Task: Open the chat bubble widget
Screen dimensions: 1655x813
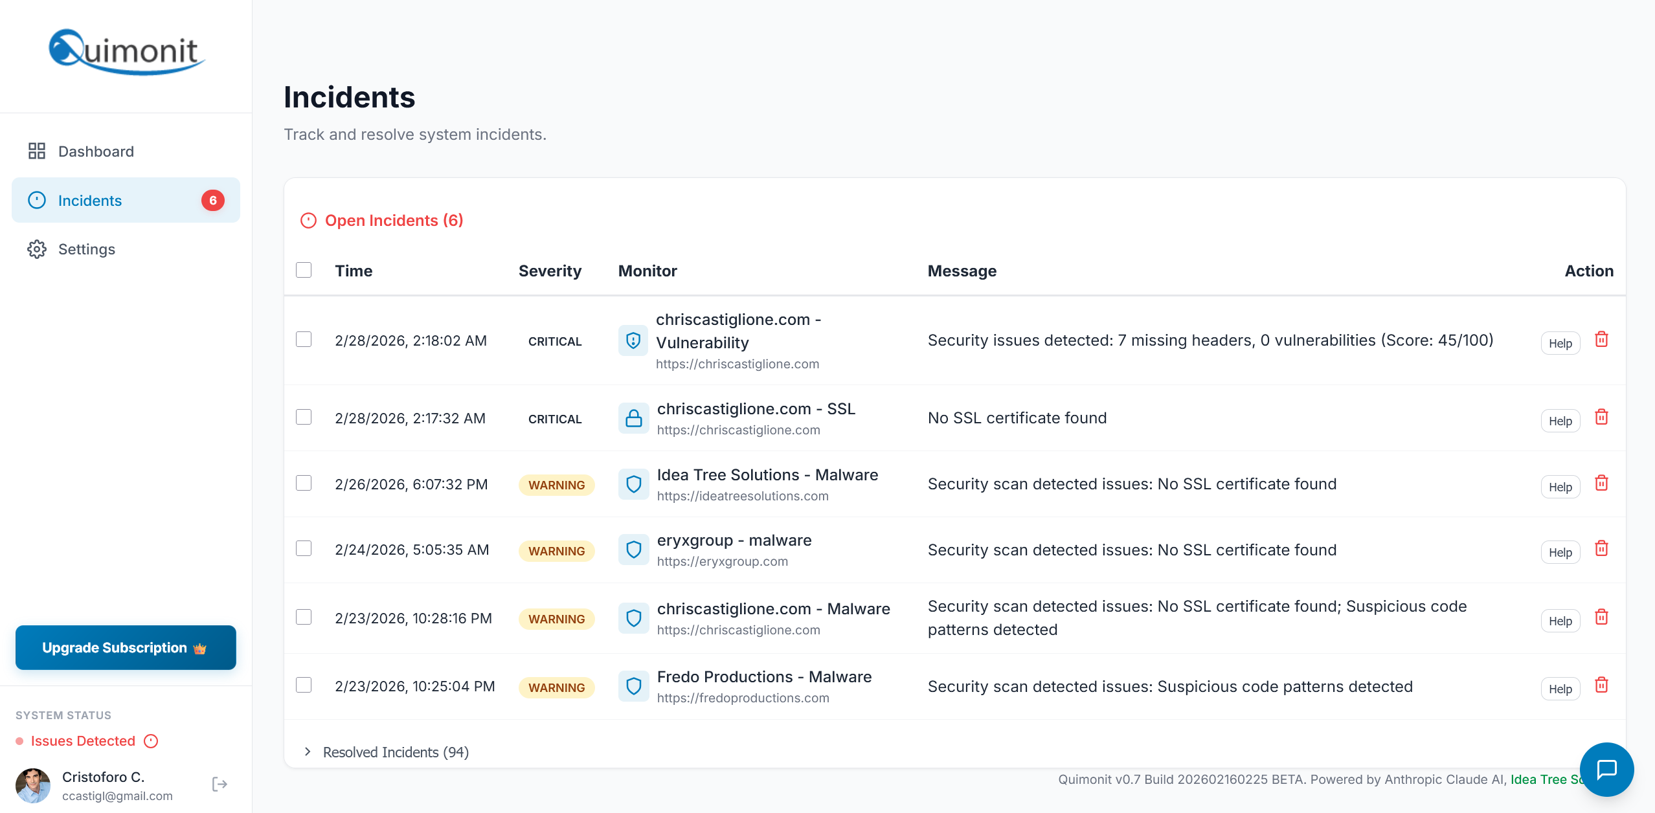Action: (x=1606, y=769)
